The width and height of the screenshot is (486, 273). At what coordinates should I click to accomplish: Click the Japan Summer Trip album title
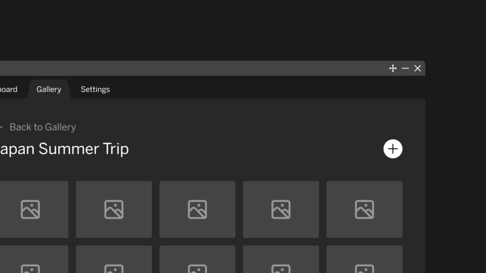pyautogui.click(x=64, y=149)
